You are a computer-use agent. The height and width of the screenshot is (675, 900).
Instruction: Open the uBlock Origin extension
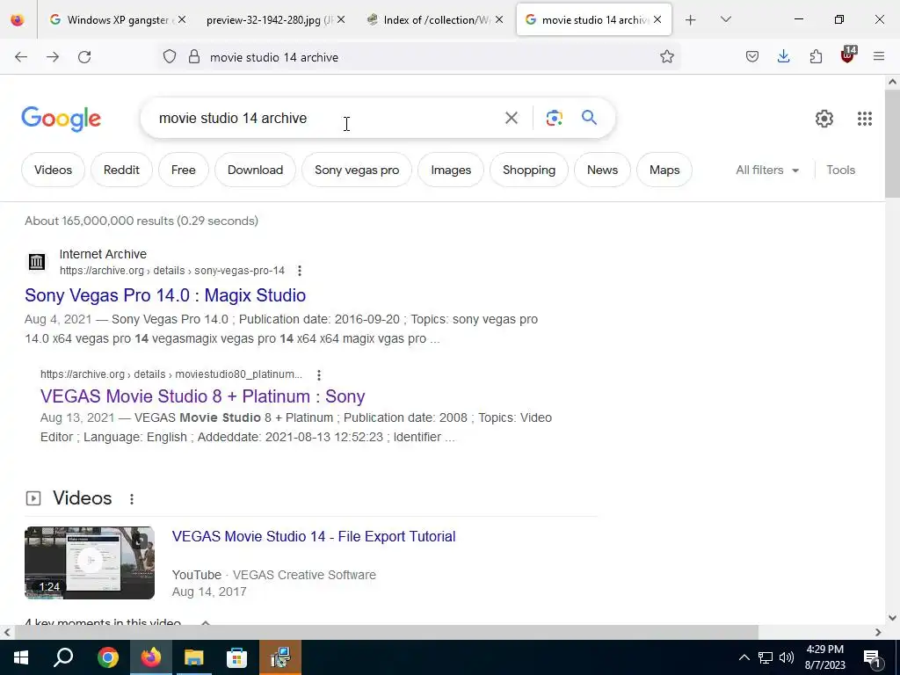848,55
